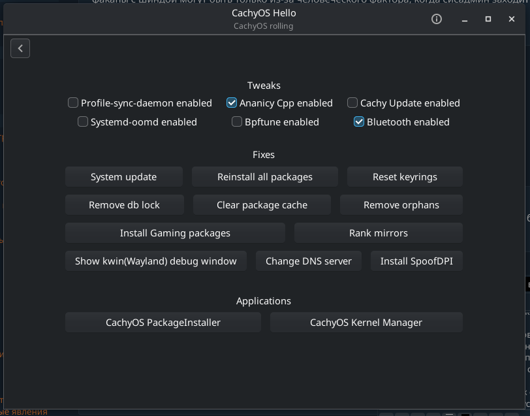Viewport: 530px width, 416px height.
Task: Enable Bpftune checkbox
Action: point(237,121)
